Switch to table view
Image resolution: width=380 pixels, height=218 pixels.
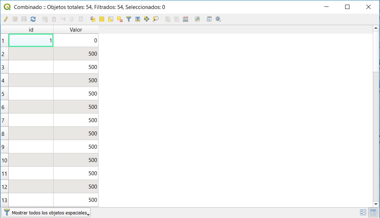[373, 213]
